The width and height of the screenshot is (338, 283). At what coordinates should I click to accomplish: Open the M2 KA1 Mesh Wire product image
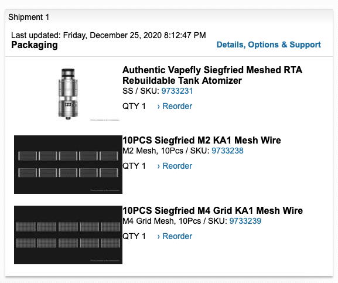tap(68, 165)
